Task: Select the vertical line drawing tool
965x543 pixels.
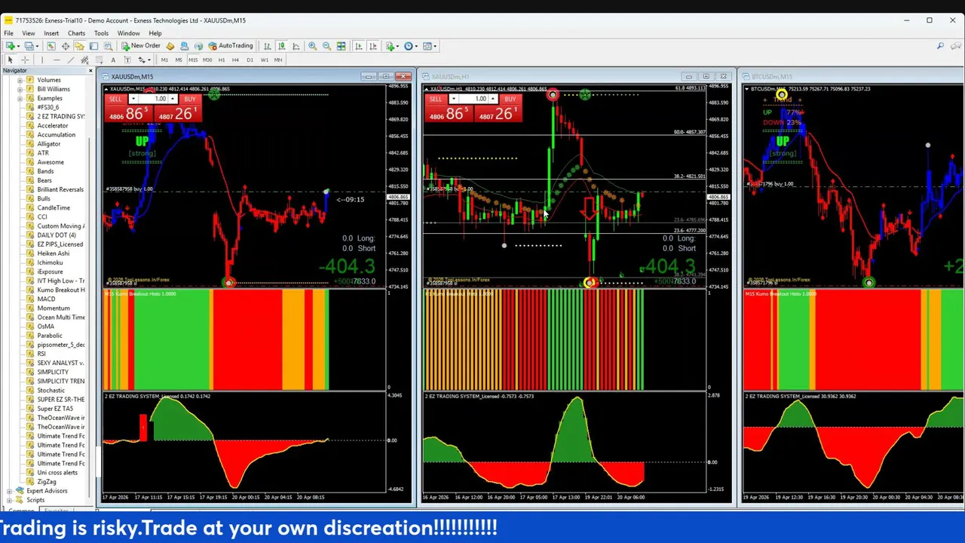Action: coord(44,60)
